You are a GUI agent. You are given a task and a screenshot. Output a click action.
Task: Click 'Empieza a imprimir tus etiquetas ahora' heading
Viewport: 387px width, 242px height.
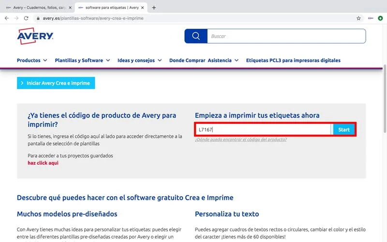(x=257, y=115)
